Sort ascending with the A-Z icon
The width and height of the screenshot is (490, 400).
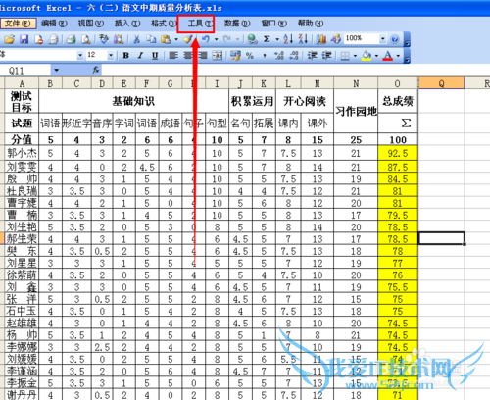coord(288,39)
